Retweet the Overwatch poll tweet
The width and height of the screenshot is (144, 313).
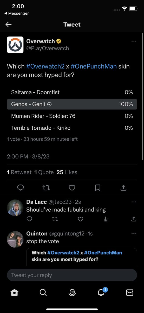pyautogui.click(x=46, y=188)
